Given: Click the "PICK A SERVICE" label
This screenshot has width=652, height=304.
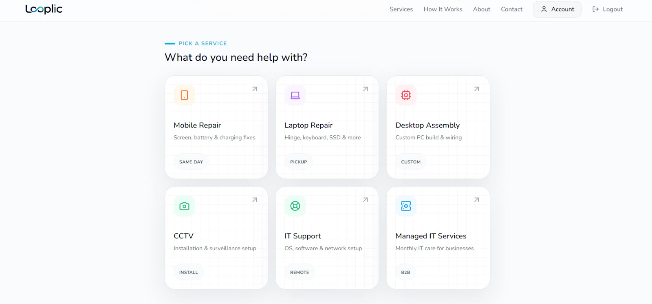Looking at the screenshot, I should point(203,43).
